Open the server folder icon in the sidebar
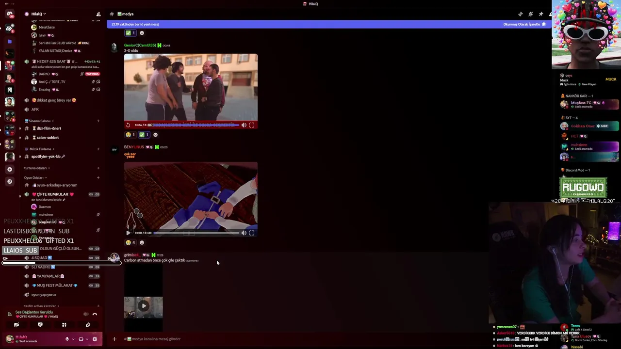621x349 pixels. click(x=9, y=42)
